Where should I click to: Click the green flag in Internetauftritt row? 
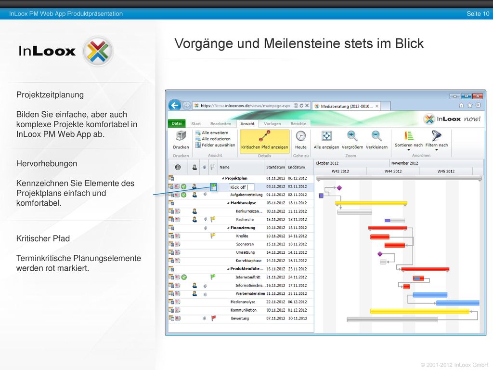tap(213, 277)
